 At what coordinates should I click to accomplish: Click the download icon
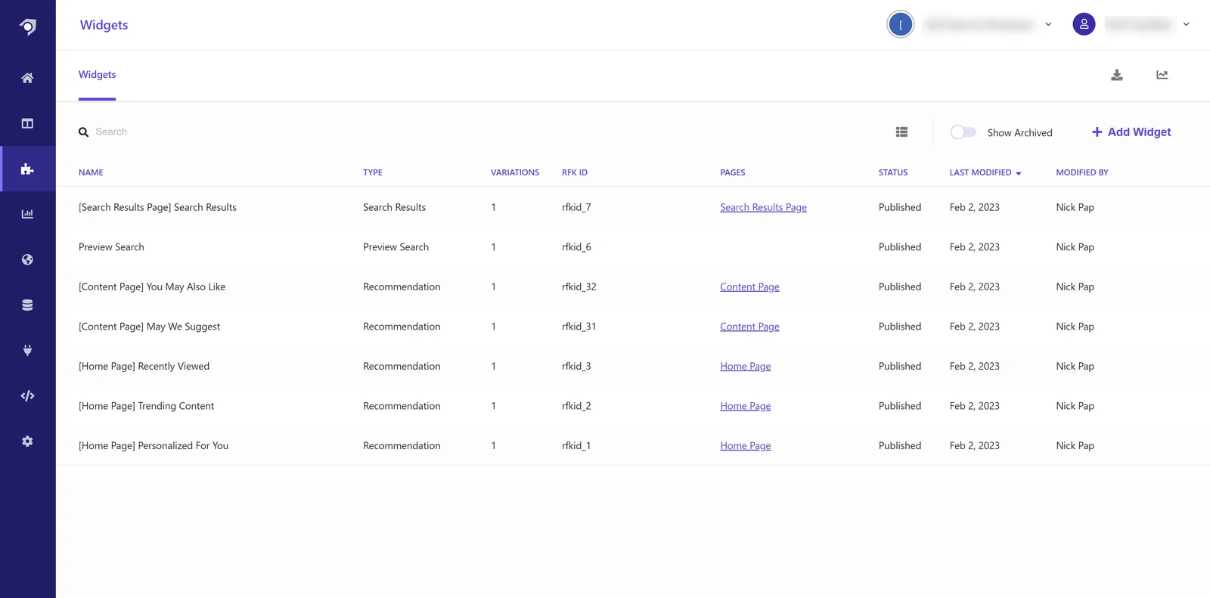click(x=1117, y=75)
